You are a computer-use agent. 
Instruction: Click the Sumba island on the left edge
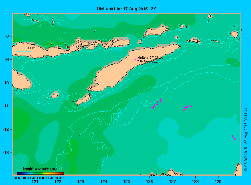pyautogui.click(x=21, y=80)
